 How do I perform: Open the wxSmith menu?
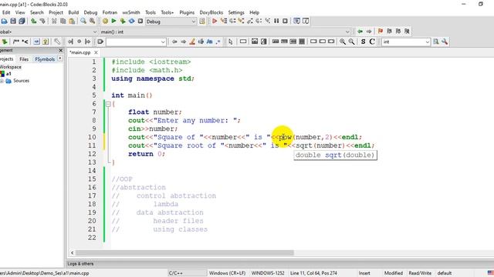click(x=131, y=12)
